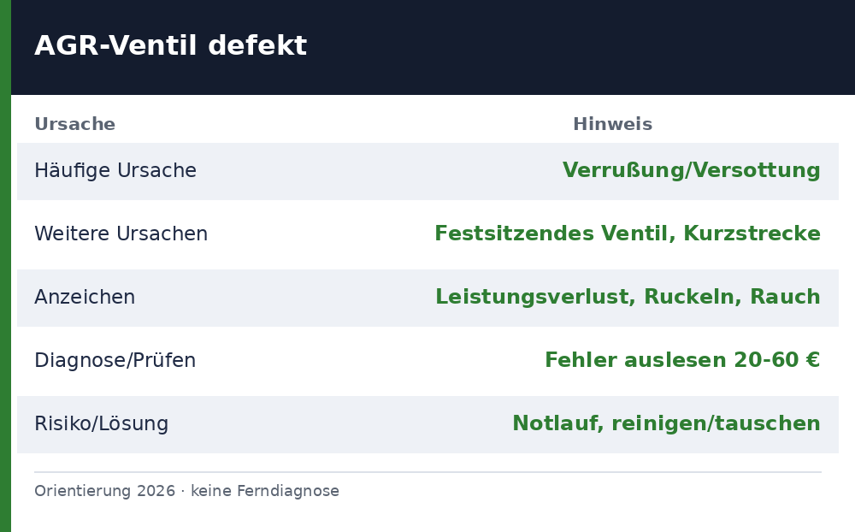Select Fehler auslesen 20-60 € value
The width and height of the screenshot is (855, 532).
point(682,360)
